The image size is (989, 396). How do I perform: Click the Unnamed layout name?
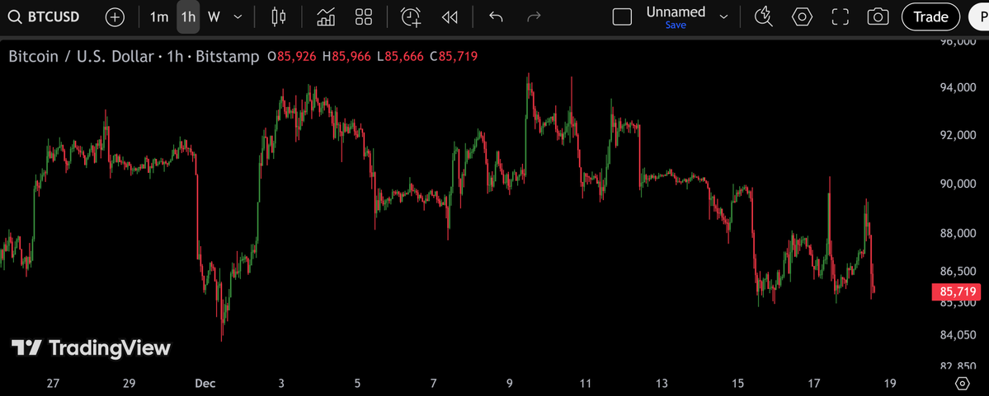[676, 12]
